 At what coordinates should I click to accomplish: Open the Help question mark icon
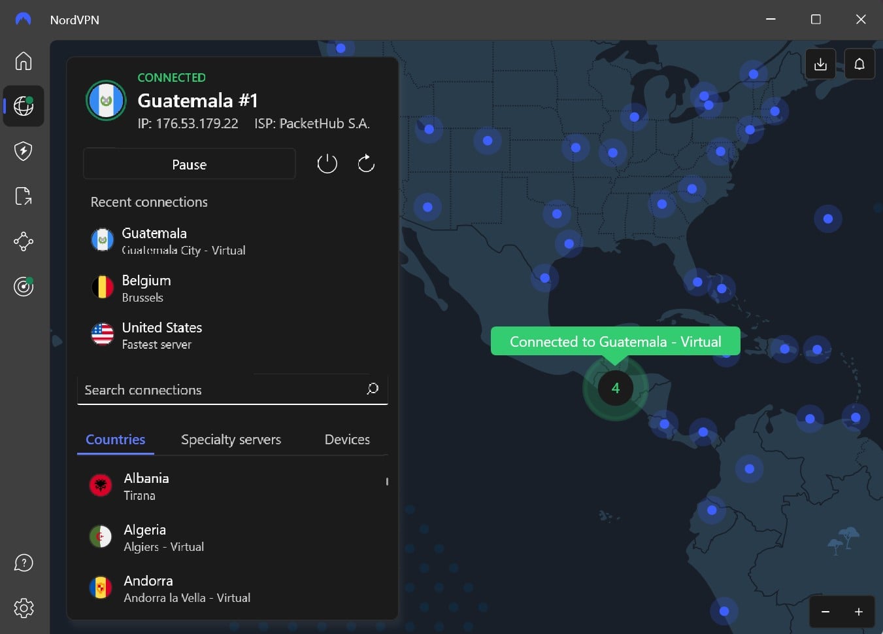pyautogui.click(x=23, y=562)
